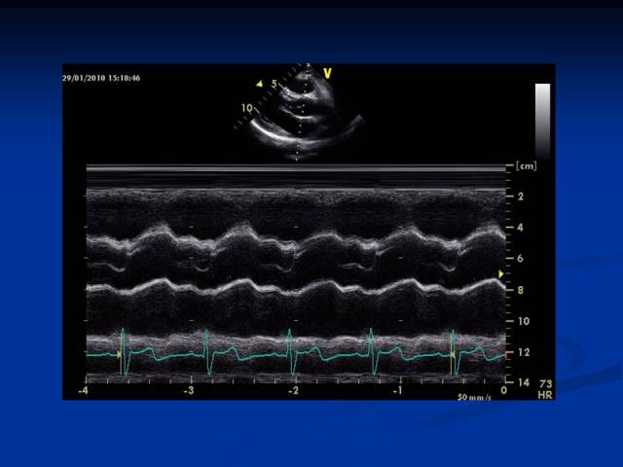Click the [cm] depth unit label
The height and width of the screenshot is (467, 623).
[526, 166]
